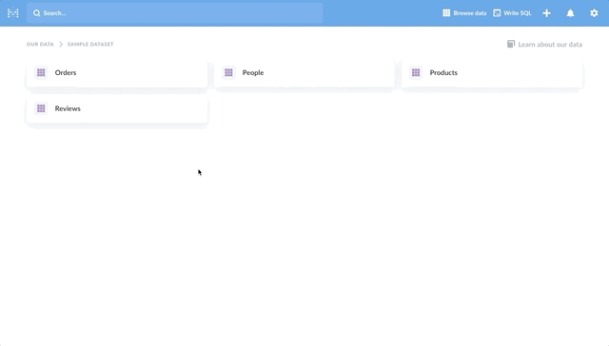Open the settings gear menu

coord(594,13)
